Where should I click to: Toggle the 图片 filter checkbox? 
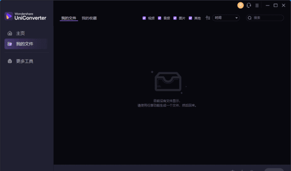coord(175,18)
